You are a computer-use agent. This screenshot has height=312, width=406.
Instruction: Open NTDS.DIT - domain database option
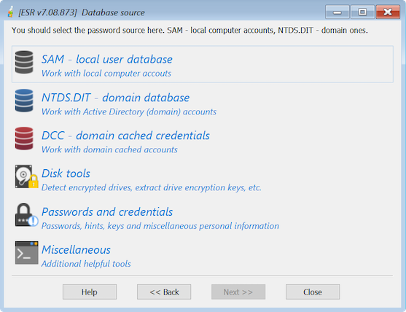click(115, 98)
